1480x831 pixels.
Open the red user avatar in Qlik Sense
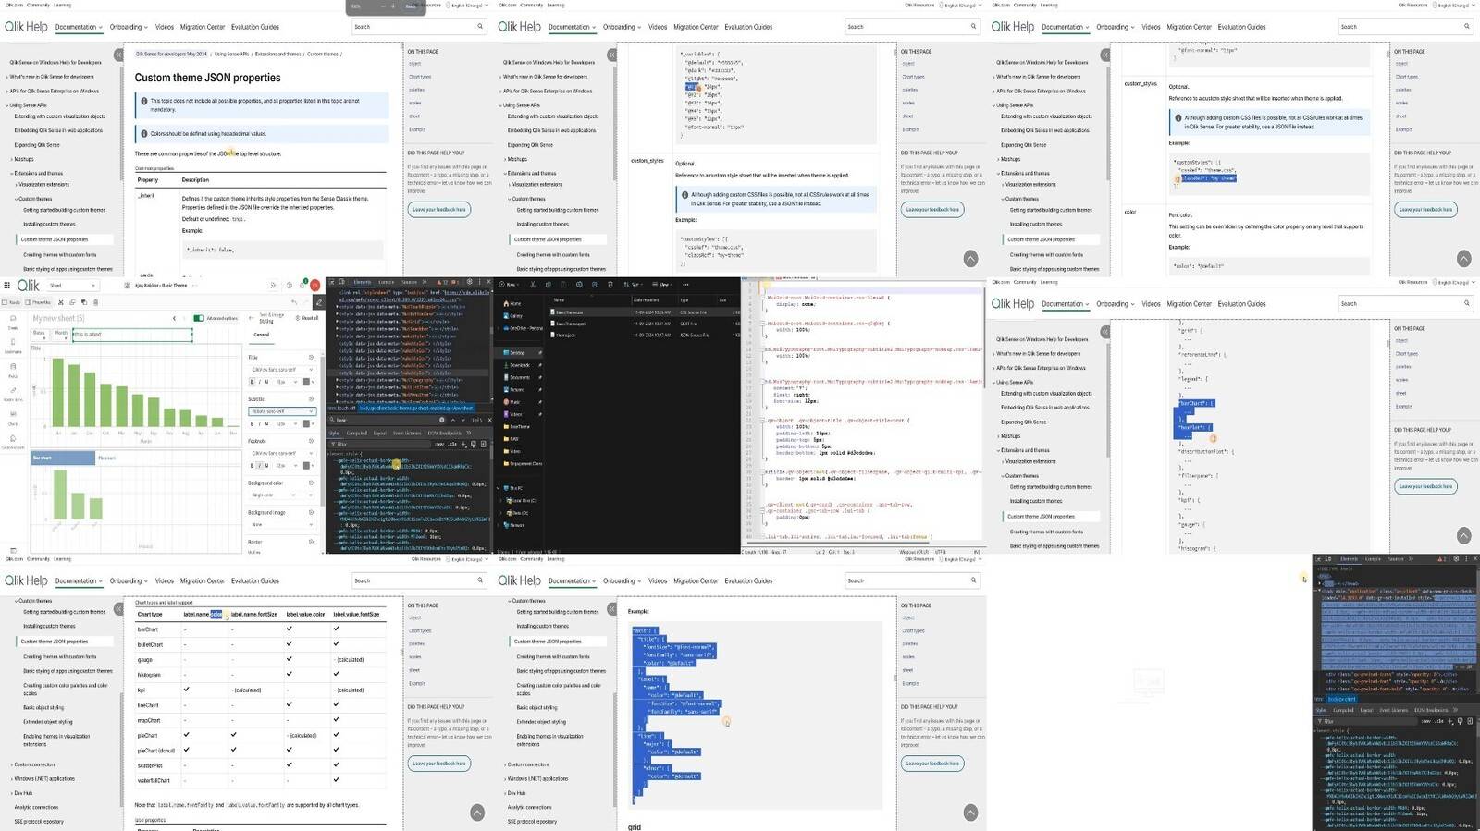(314, 285)
